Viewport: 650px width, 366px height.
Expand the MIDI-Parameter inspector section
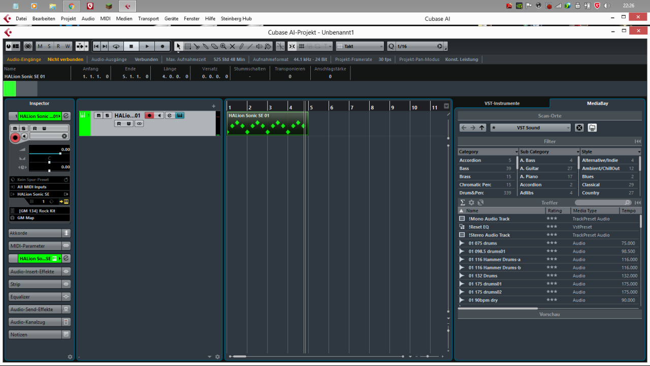click(40, 246)
